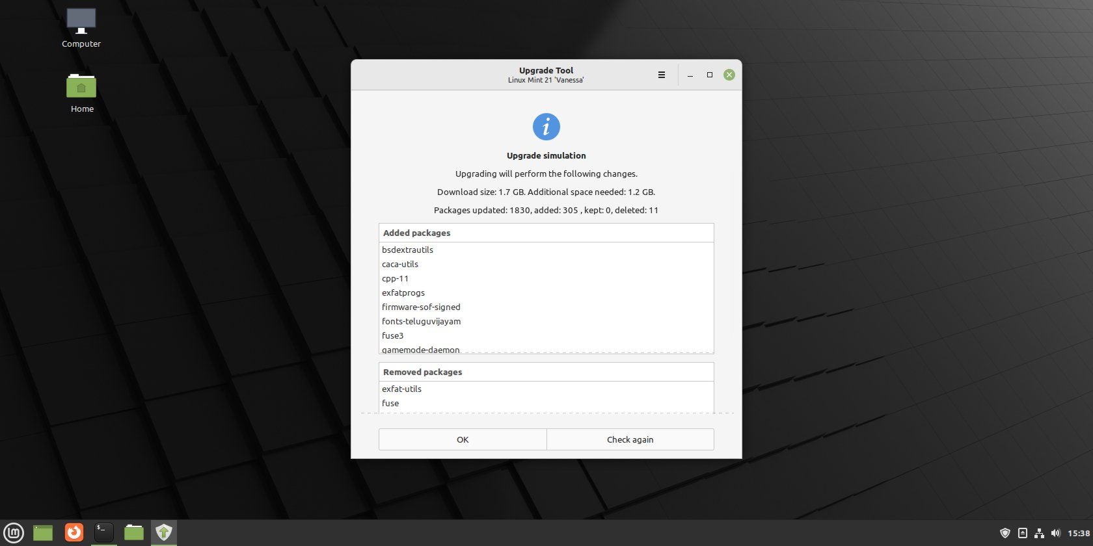The height and width of the screenshot is (546, 1093).
Task: Launch Firefox from the panel
Action: tap(74, 533)
